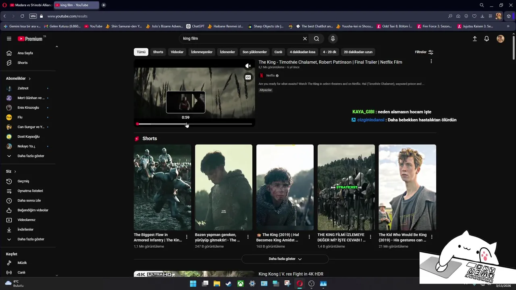The image size is (516, 290).
Task: Open 'The Biggest Flaw in Armored Infantry' short
Action: [162, 187]
